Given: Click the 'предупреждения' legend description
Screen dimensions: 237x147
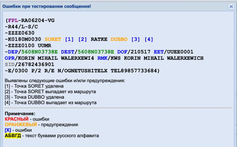Looking at the screenshot, I should click(60, 124).
